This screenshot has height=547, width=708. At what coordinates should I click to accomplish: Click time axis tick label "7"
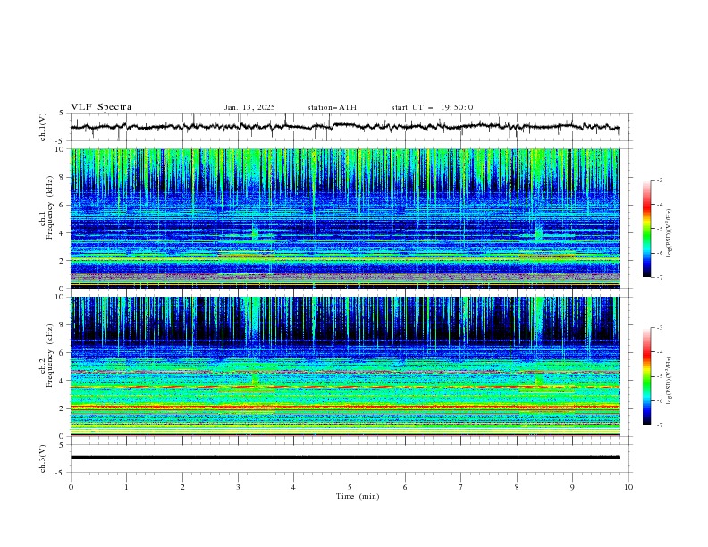[461, 487]
